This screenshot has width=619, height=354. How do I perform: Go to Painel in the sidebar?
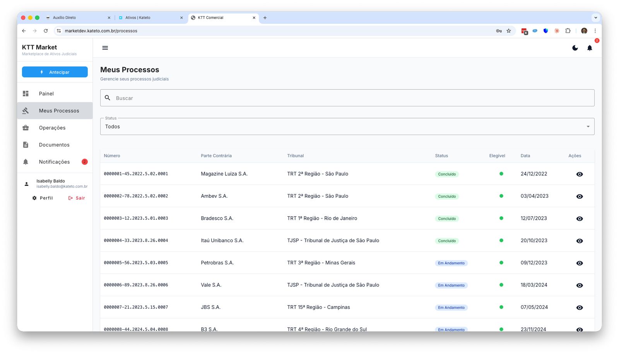(x=46, y=94)
